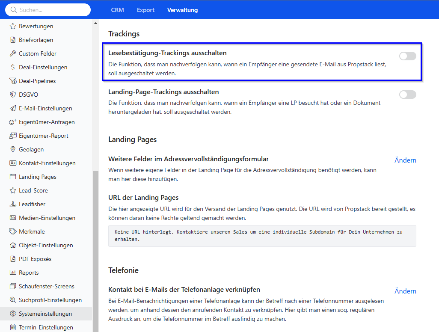Toggle Lesebestätigung-Trackings ausschalten switch
The image size is (439, 332).
[x=407, y=56]
